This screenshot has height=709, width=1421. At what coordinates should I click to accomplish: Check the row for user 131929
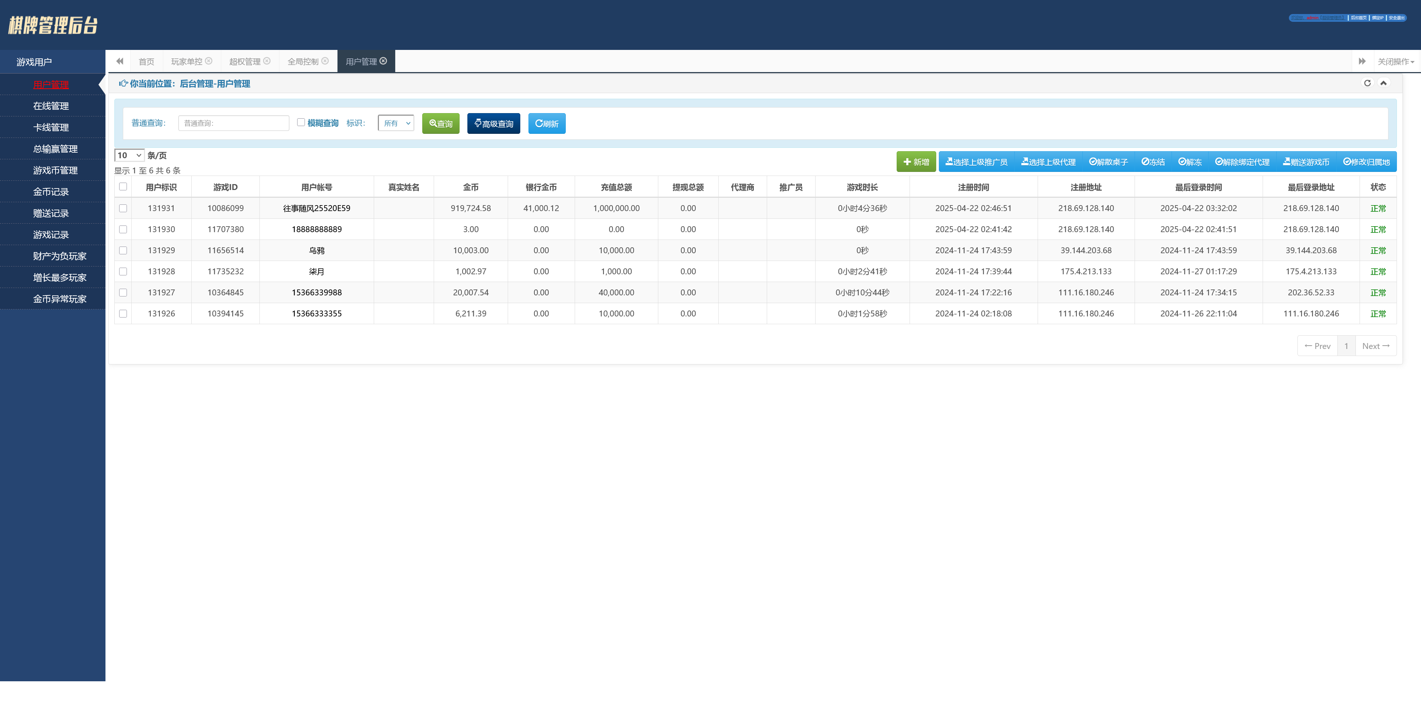pos(123,251)
